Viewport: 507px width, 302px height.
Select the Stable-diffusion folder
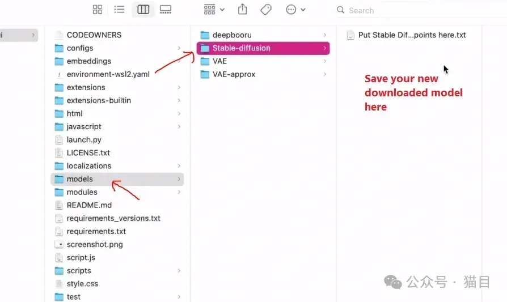tap(263, 48)
